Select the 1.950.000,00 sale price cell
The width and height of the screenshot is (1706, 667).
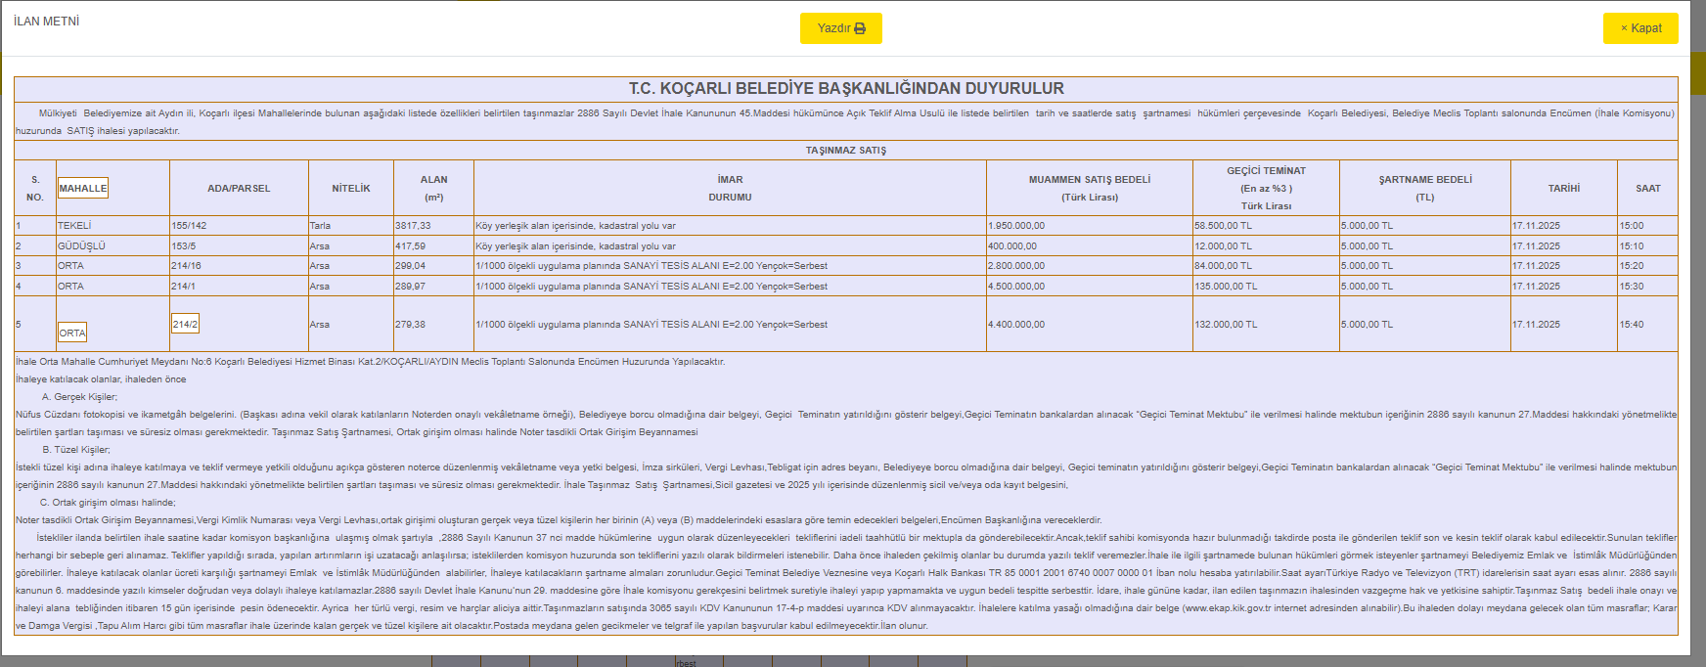(1016, 226)
